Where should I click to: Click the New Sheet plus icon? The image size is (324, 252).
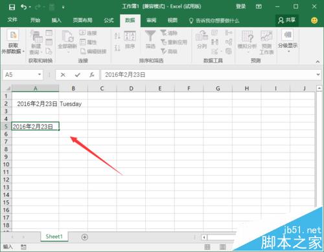[85, 237]
